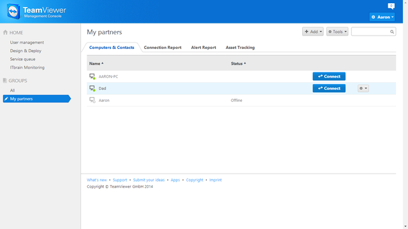Open the Aaron account dropdown
This screenshot has height=229, width=408.
(x=382, y=17)
